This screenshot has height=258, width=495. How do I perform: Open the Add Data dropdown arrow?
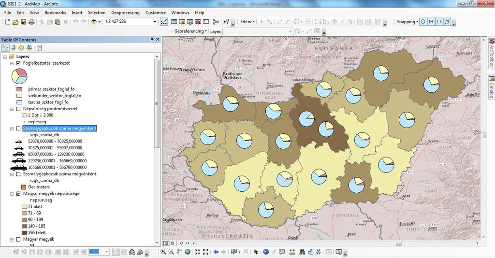point(100,22)
